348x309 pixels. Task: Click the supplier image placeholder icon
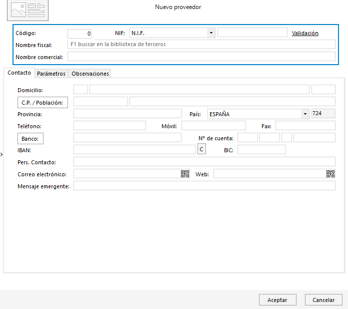coord(27,10)
